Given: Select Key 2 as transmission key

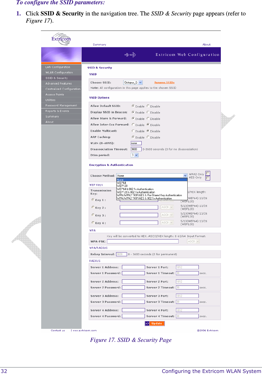Looking at the screenshot, I should pyautogui.click(x=93, y=207).
